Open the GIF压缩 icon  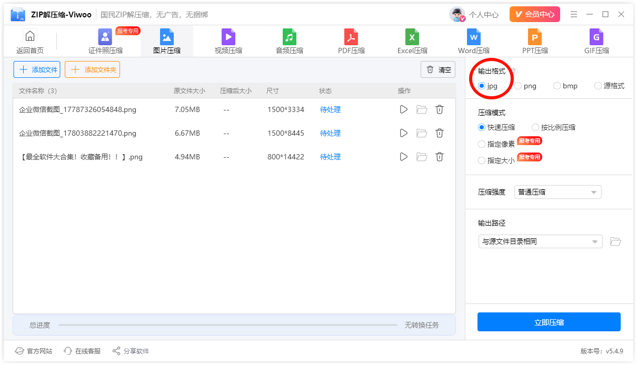[596, 37]
